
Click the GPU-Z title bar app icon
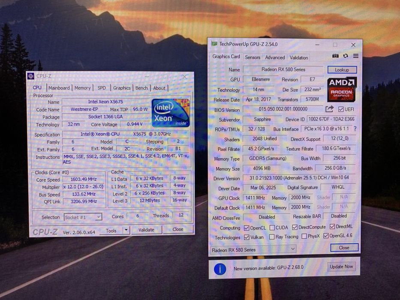coord(214,44)
